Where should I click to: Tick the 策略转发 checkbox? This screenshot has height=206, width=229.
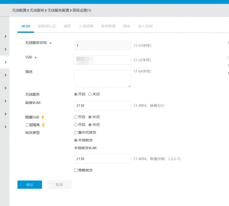point(76,170)
